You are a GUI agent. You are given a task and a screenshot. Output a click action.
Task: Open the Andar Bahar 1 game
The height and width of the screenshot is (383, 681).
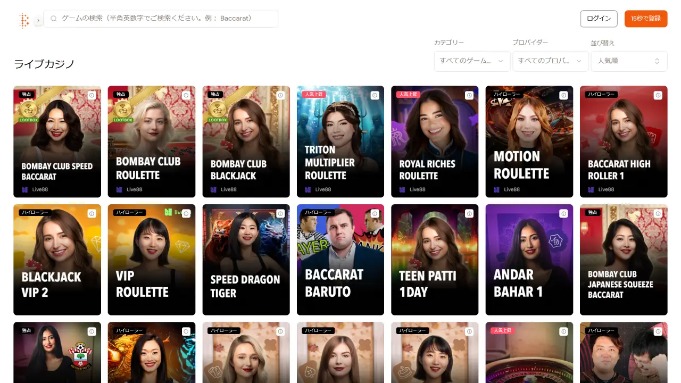point(529,260)
